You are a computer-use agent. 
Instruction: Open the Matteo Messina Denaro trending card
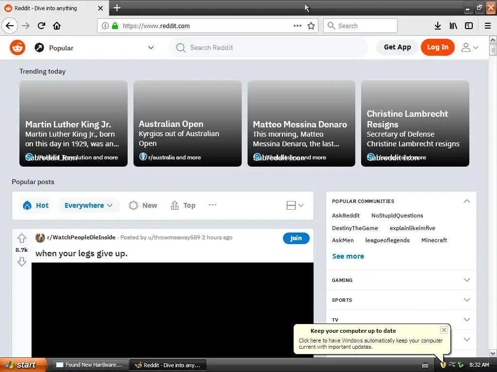[301, 124]
